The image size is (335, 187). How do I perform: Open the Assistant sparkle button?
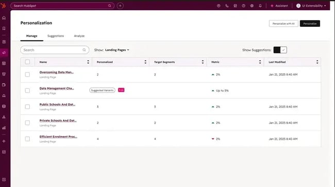[279, 6]
